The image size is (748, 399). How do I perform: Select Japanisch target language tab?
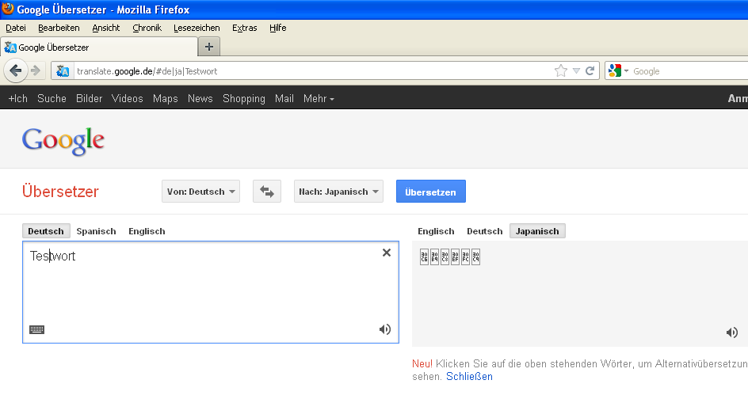537,231
